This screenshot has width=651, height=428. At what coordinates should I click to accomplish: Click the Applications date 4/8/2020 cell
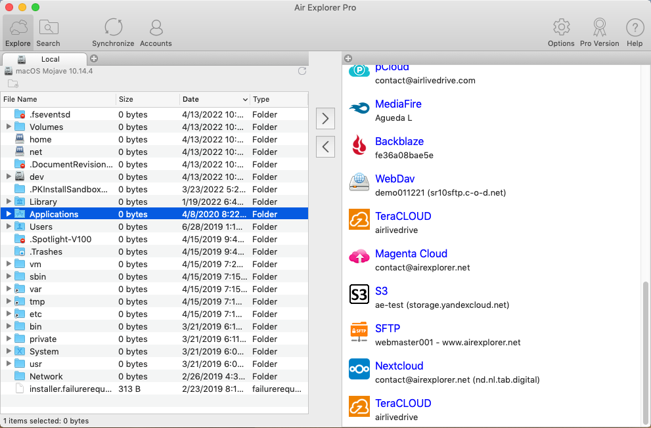click(213, 214)
